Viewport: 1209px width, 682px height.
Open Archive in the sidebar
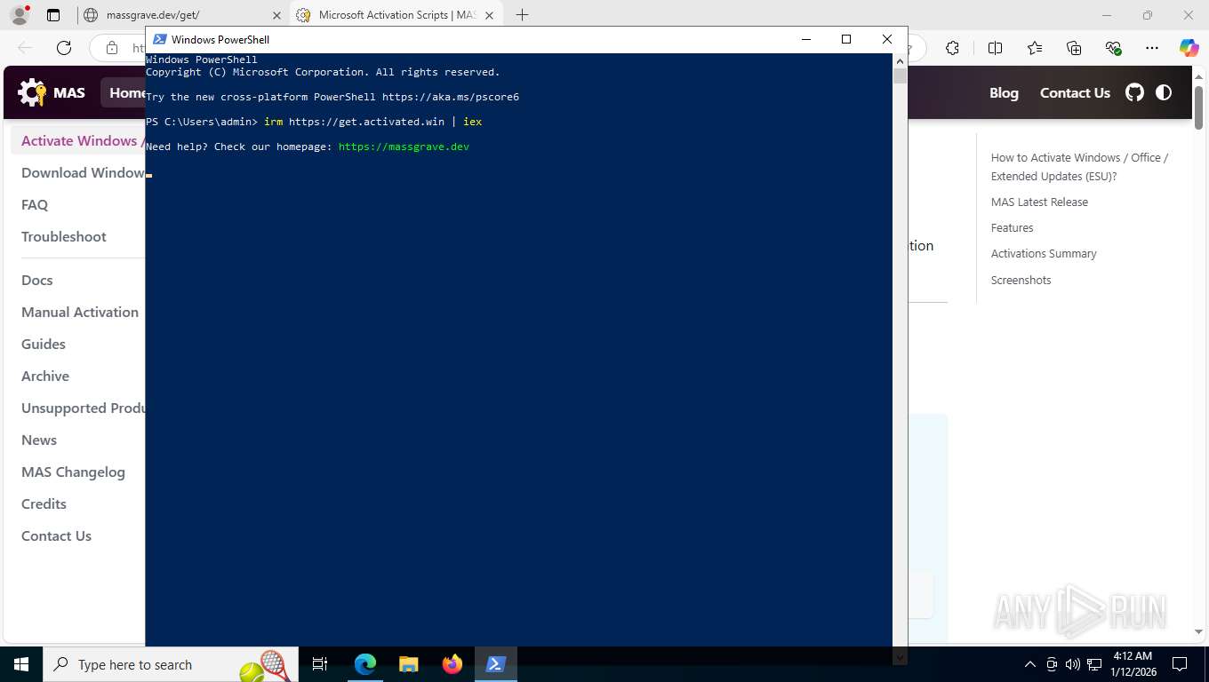[45, 376]
